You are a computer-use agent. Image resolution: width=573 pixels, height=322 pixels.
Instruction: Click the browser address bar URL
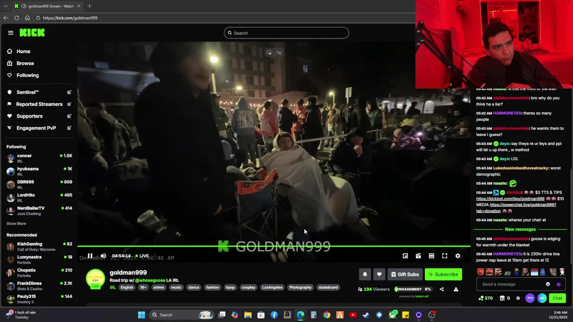(70, 18)
